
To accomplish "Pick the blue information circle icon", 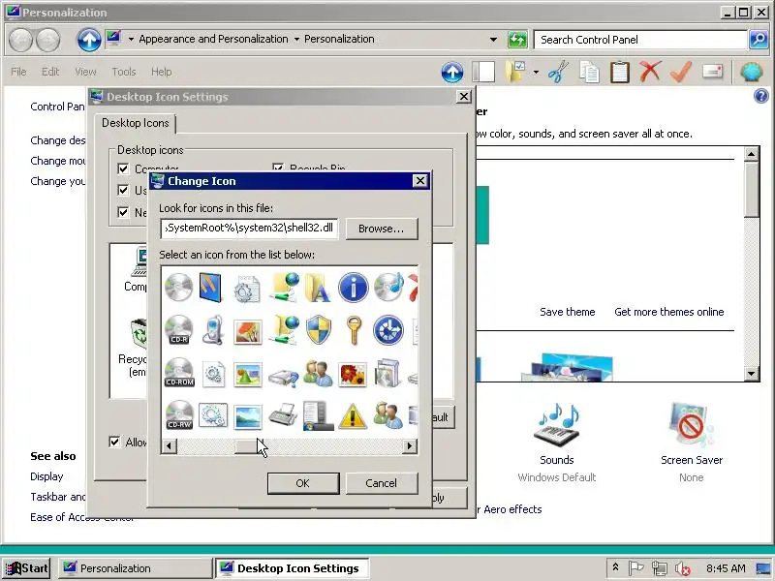I will [353, 287].
